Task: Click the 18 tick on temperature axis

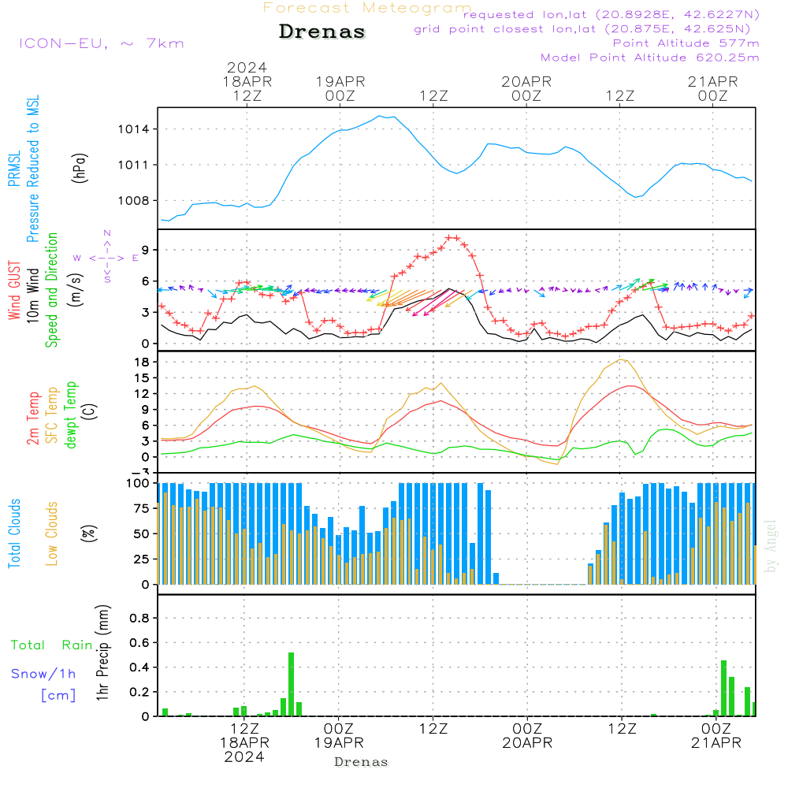Action: (x=142, y=362)
